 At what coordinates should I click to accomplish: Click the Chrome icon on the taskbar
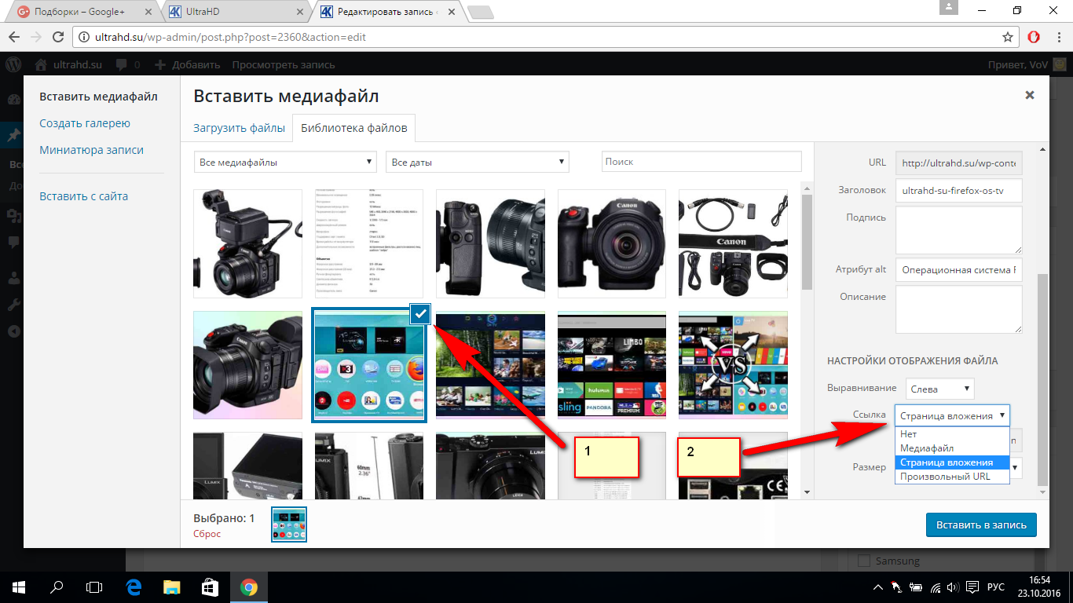(248, 587)
